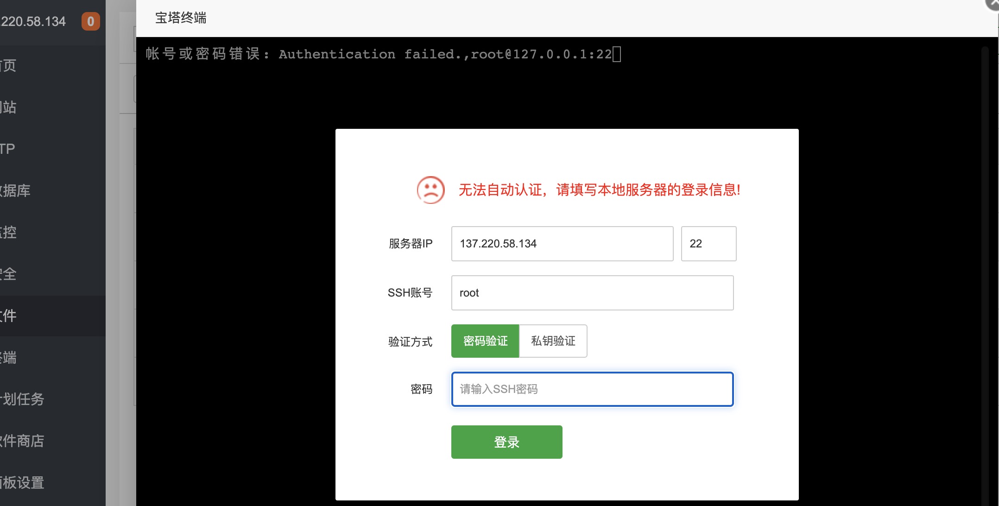Image resolution: width=999 pixels, height=506 pixels.
Task: Click the red 无法自动认证 warning text
Action: tap(600, 190)
